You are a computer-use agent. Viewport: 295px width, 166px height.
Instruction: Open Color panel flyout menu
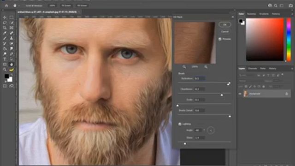point(292,14)
